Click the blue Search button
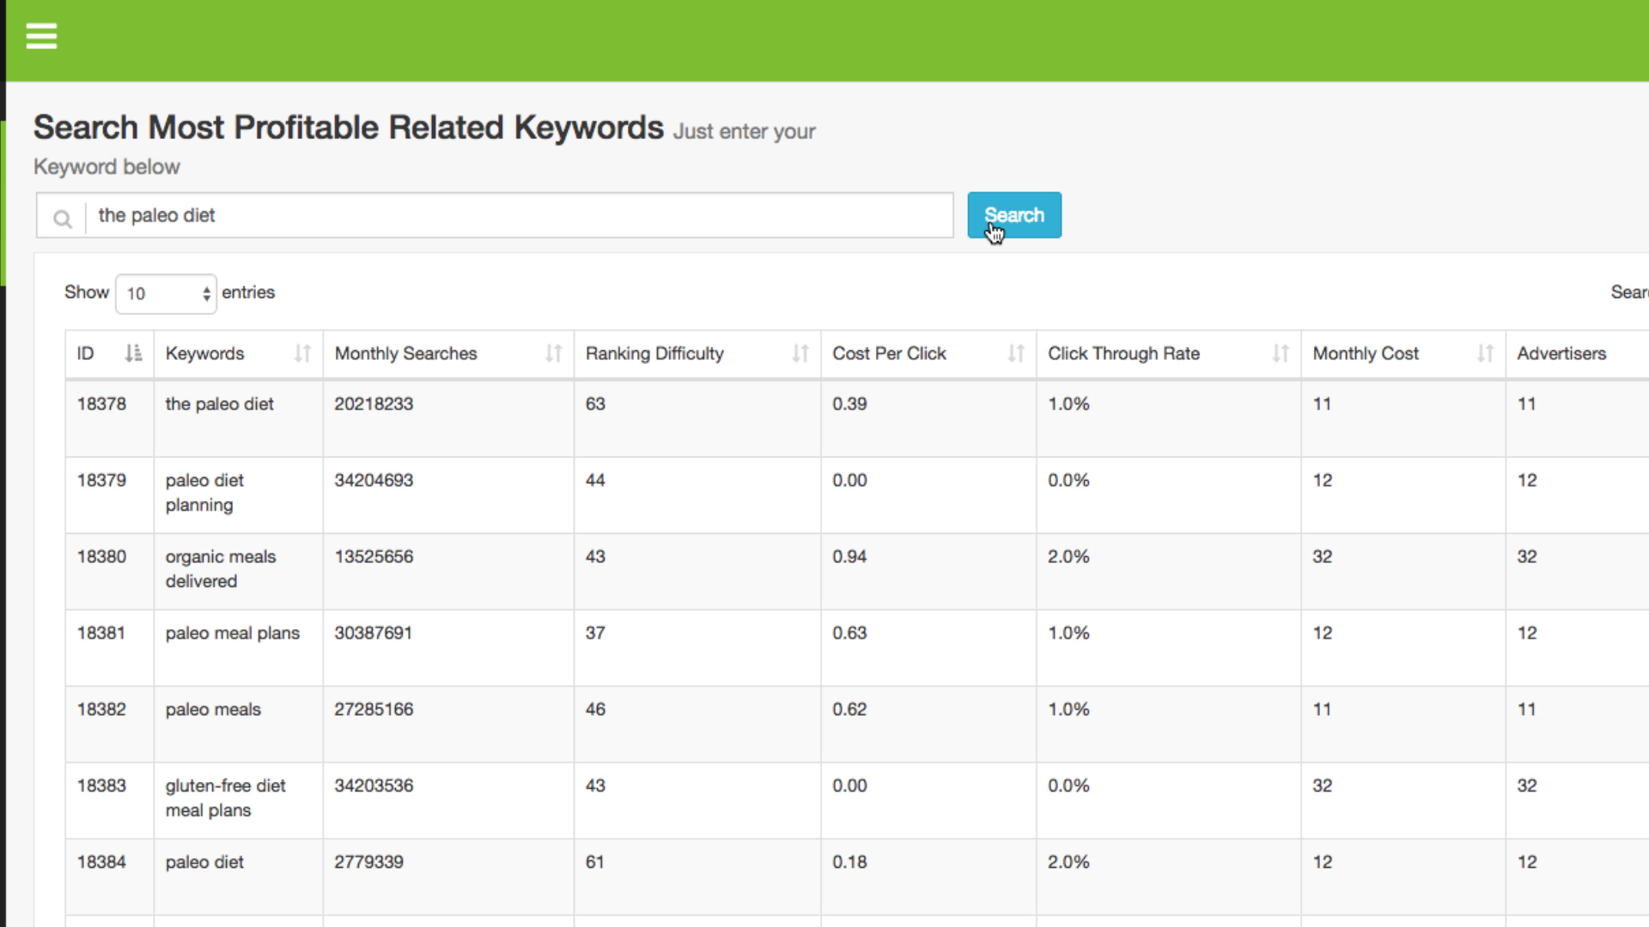This screenshot has width=1649, height=927. click(1013, 215)
